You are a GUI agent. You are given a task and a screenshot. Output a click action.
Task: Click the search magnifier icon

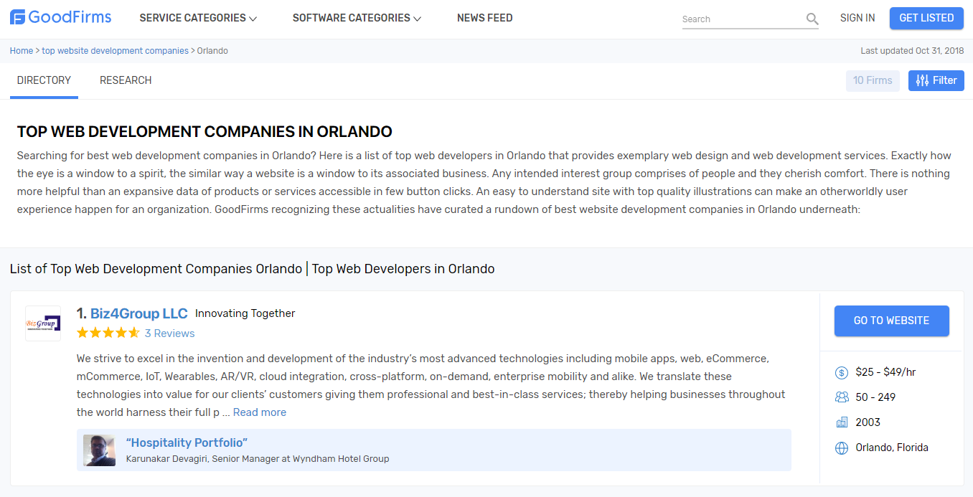pyautogui.click(x=812, y=19)
